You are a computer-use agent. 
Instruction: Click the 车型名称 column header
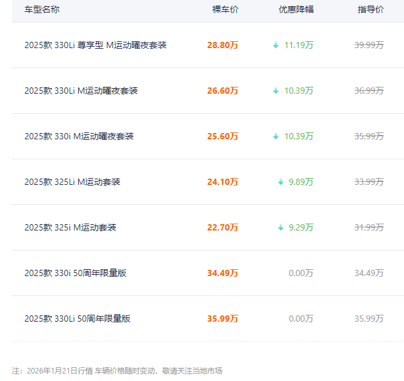pyautogui.click(x=42, y=10)
